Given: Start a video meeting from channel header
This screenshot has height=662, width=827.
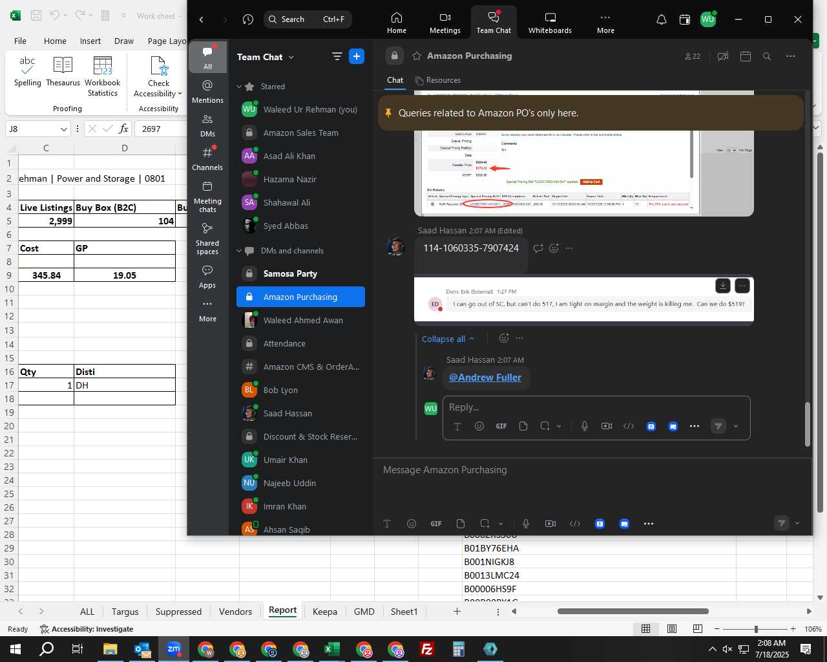Looking at the screenshot, I should [723, 56].
